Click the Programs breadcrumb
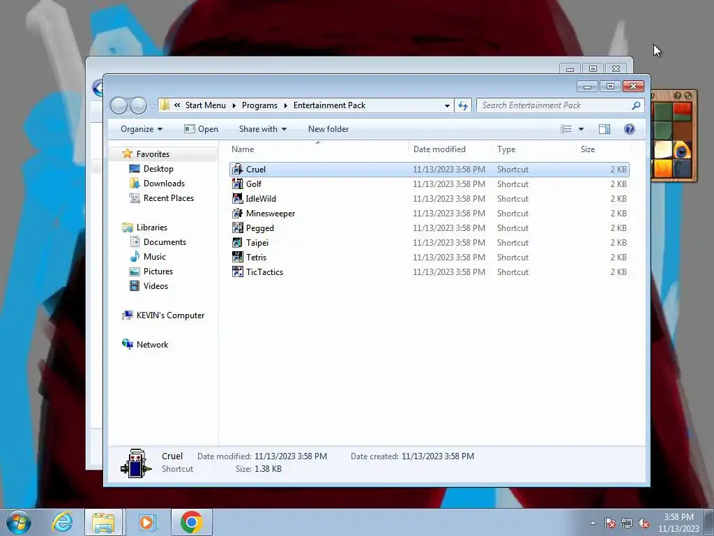Viewport: 714px width, 536px height. click(x=259, y=105)
